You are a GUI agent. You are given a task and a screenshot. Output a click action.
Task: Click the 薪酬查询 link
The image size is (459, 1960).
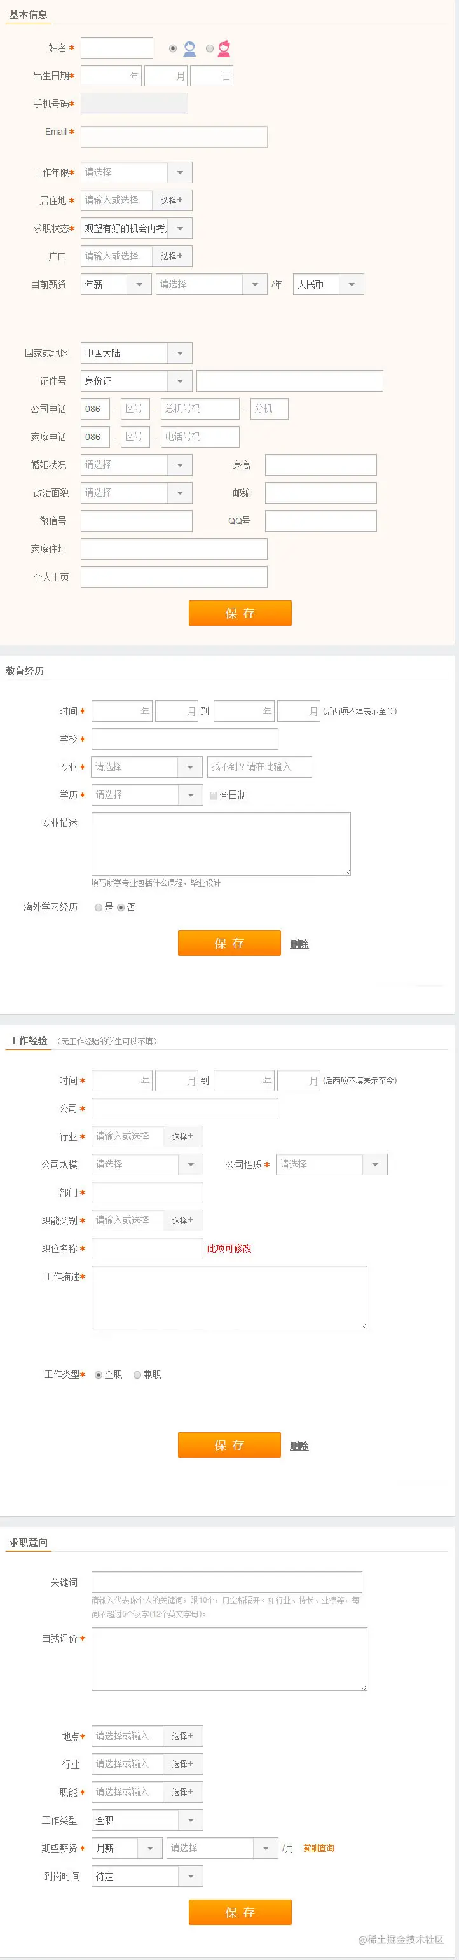point(318,1847)
